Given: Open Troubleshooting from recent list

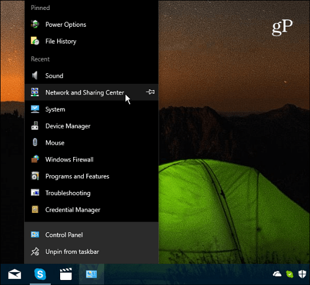Looking at the screenshot, I should click(x=91, y=193).
